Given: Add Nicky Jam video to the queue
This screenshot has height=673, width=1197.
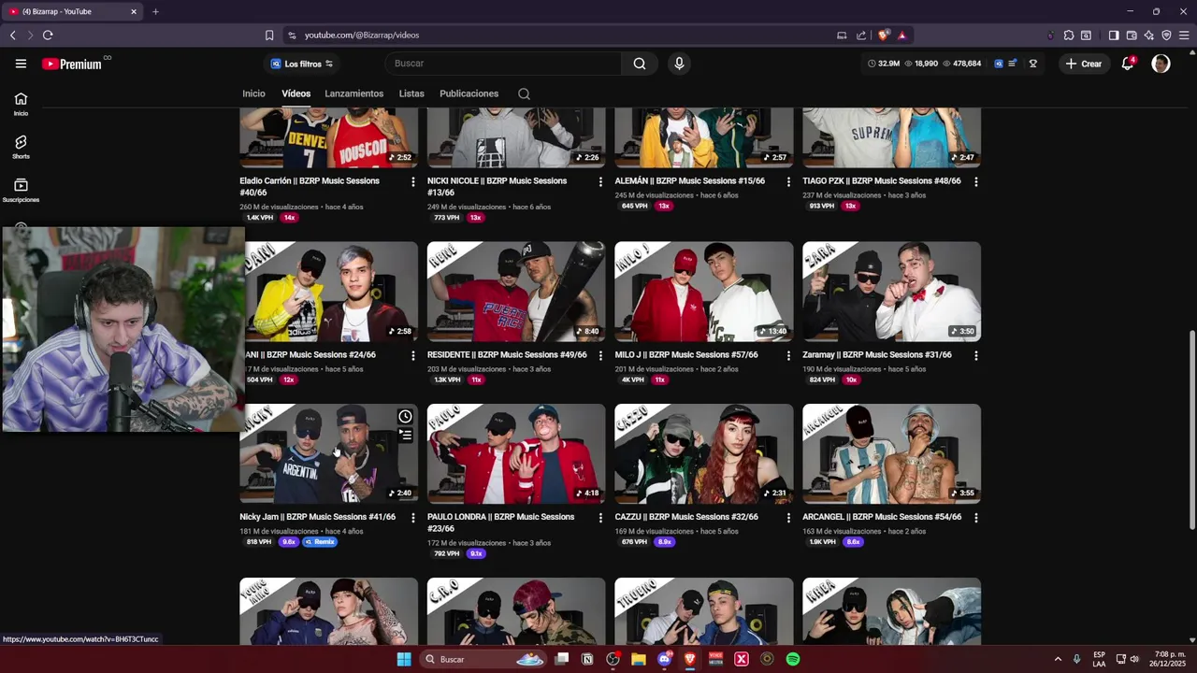Looking at the screenshot, I should [x=405, y=435].
